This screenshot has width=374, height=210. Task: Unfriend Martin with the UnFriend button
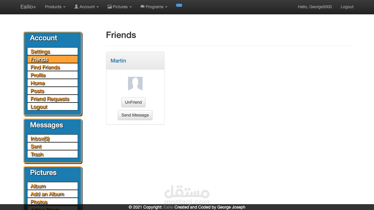click(x=133, y=102)
